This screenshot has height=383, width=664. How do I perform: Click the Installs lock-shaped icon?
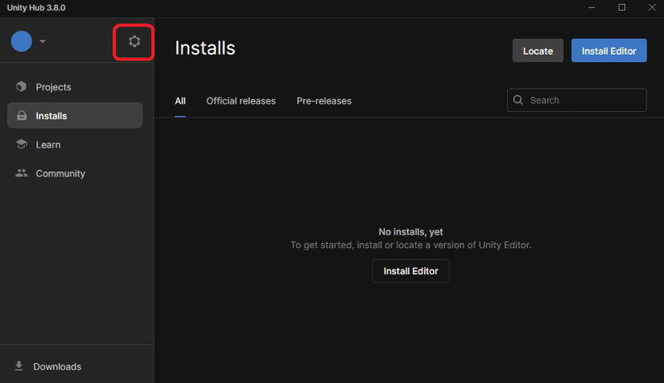[22, 116]
